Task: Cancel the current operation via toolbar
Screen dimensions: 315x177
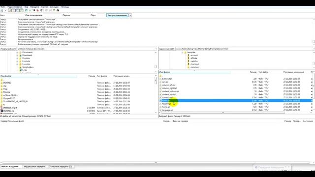Action: [34, 10]
